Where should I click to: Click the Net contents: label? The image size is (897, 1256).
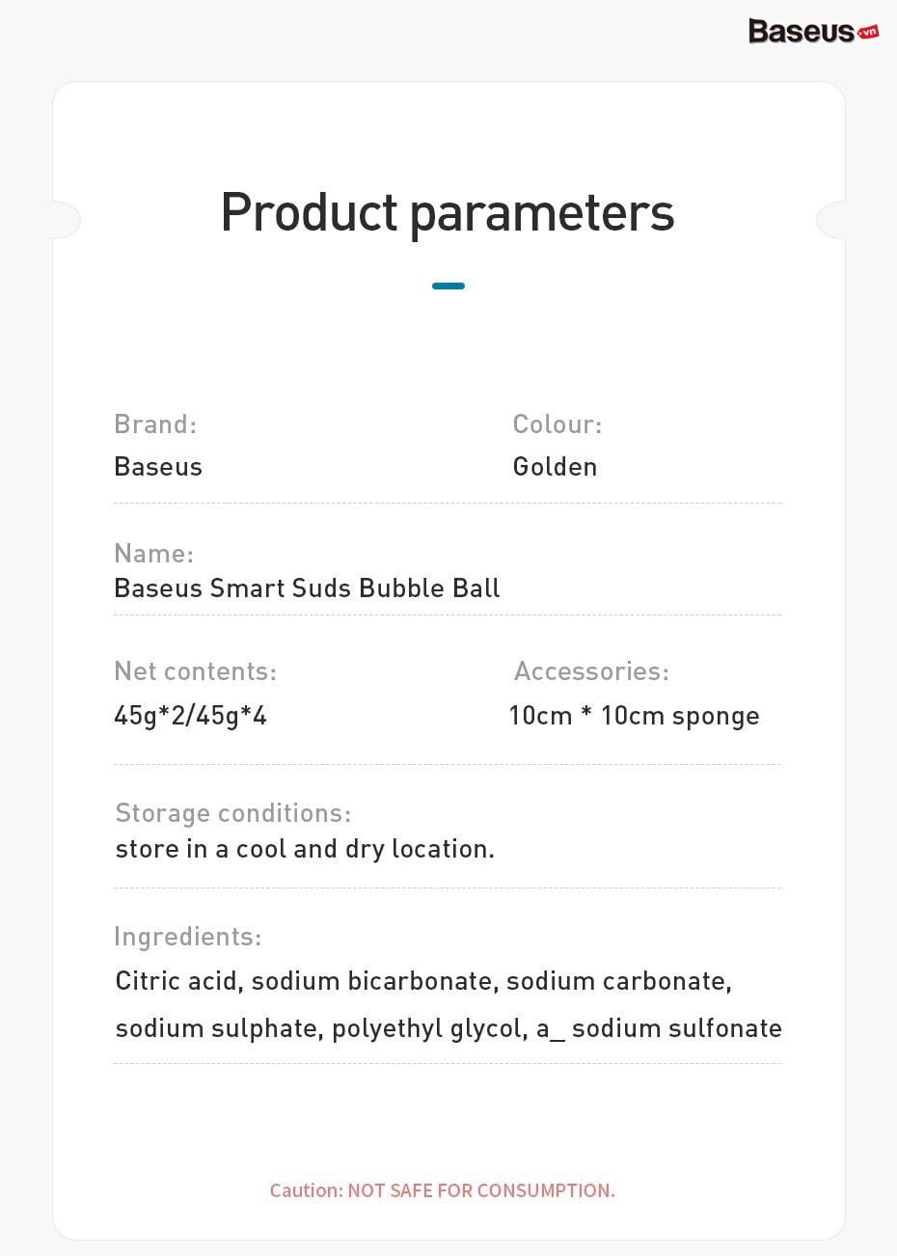pos(195,671)
